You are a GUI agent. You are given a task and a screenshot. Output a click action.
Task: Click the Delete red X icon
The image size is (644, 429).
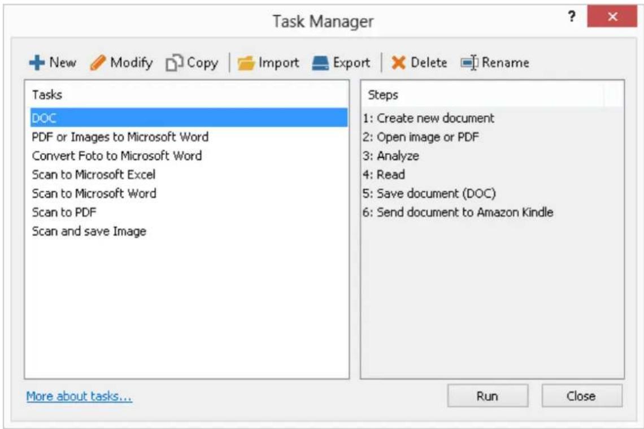[398, 63]
